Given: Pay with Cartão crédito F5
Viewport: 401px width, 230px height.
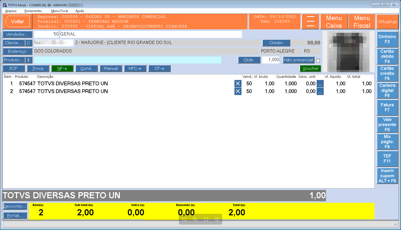Looking at the screenshot, I should click(x=387, y=73).
